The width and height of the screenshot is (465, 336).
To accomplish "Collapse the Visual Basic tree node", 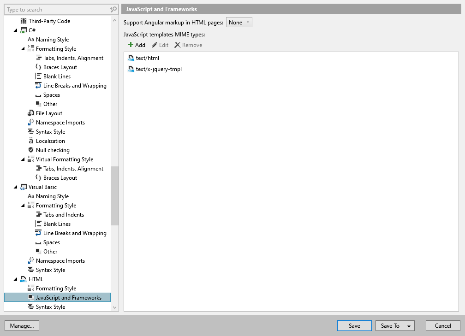I will click(x=15, y=187).
